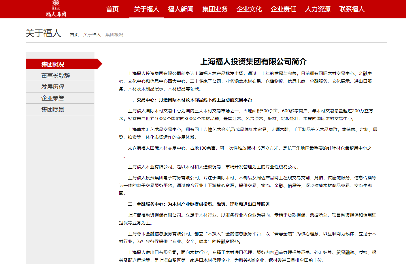Open the 首页 navigation menu item

112,9
